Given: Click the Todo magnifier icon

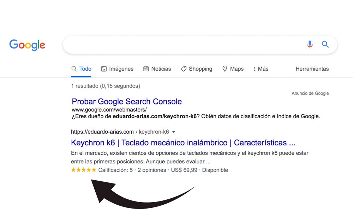Looking at the screenshot, I should (74, 68).
